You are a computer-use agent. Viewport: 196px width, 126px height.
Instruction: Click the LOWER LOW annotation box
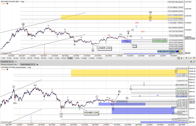pos(104,48)
